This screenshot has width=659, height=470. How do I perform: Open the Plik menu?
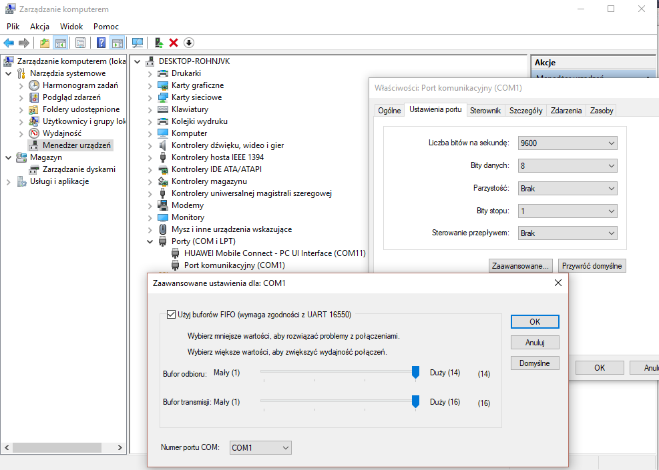[13, 27]
